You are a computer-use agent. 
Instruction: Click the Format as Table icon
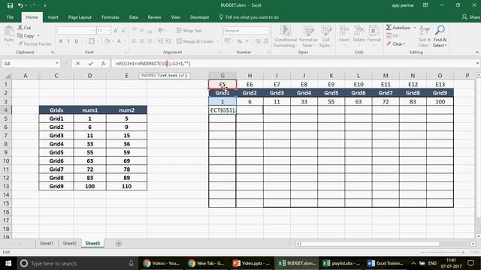tap(308, 31)
